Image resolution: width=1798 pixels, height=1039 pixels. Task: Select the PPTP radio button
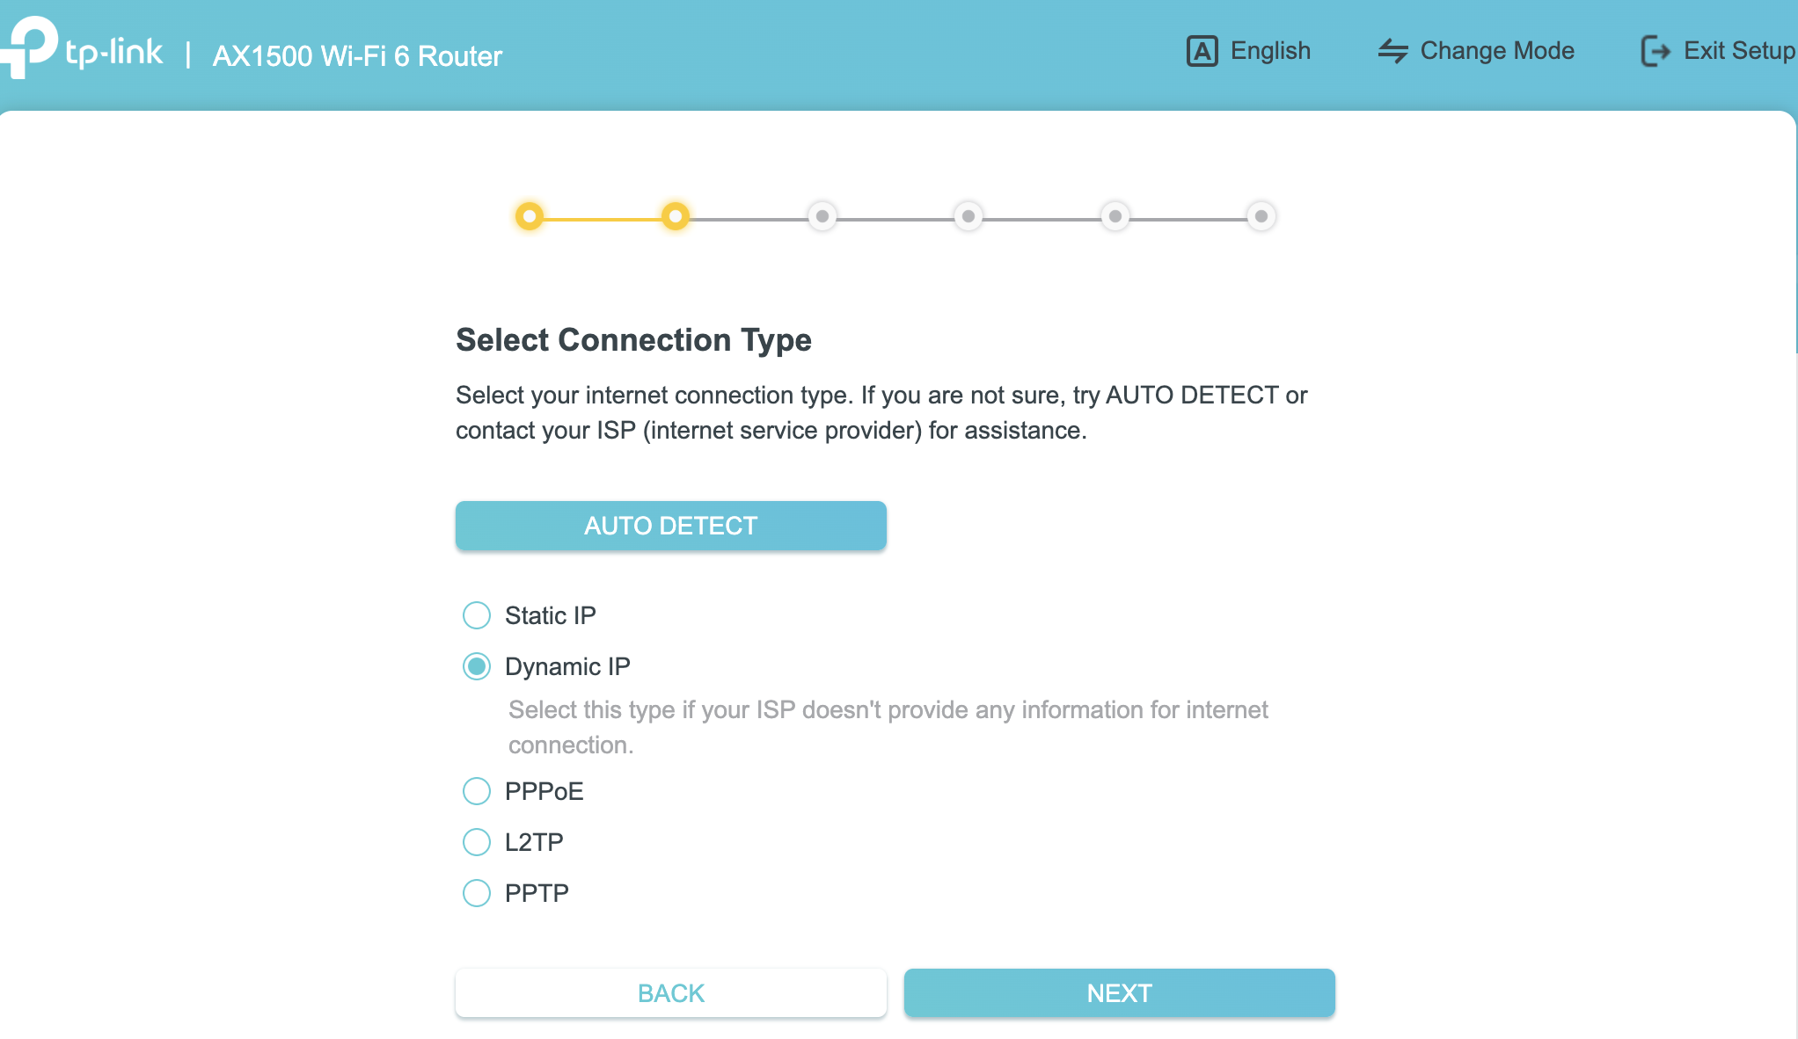477,893
